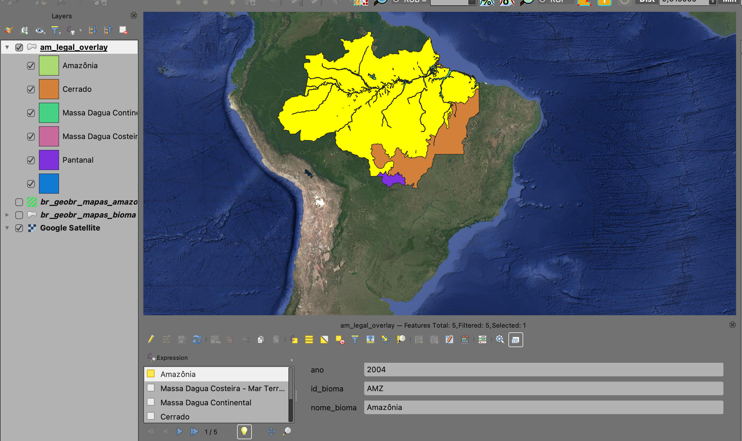
Task: Reload the attribute table
Action: pos(197,339)
